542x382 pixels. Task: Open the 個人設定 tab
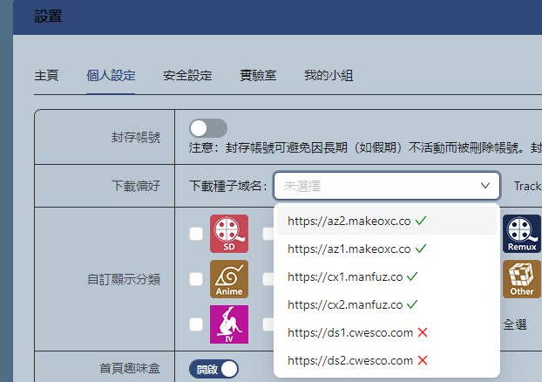click(x=111, y=75)
